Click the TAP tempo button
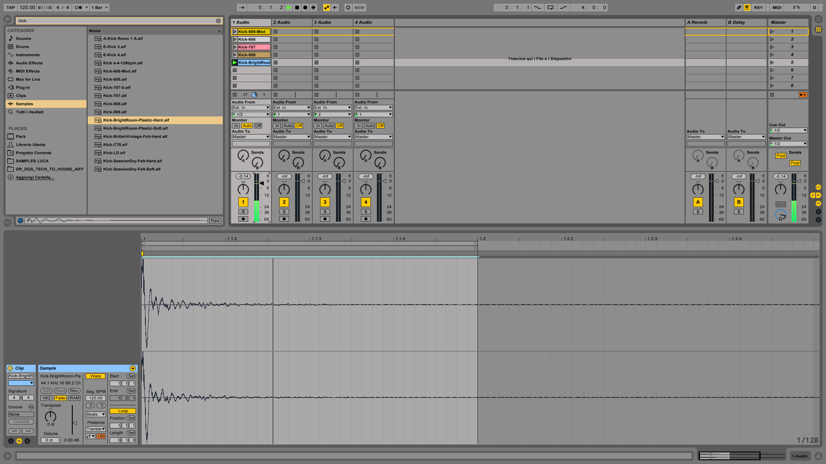 click(11, 7)
